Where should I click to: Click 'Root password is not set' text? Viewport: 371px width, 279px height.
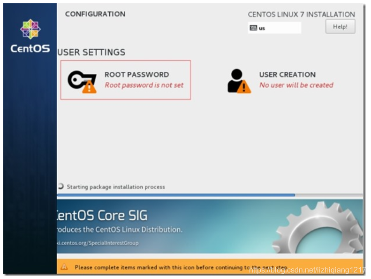144,85
